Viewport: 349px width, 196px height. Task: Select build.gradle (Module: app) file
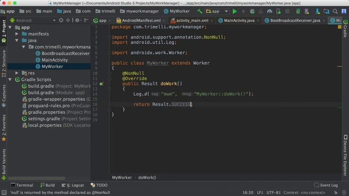[x=53, y=93]
